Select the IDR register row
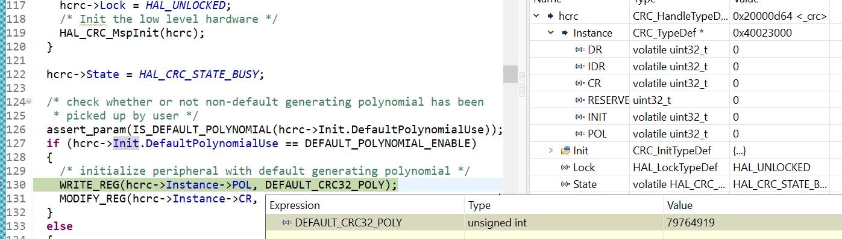 pos(685,67)
